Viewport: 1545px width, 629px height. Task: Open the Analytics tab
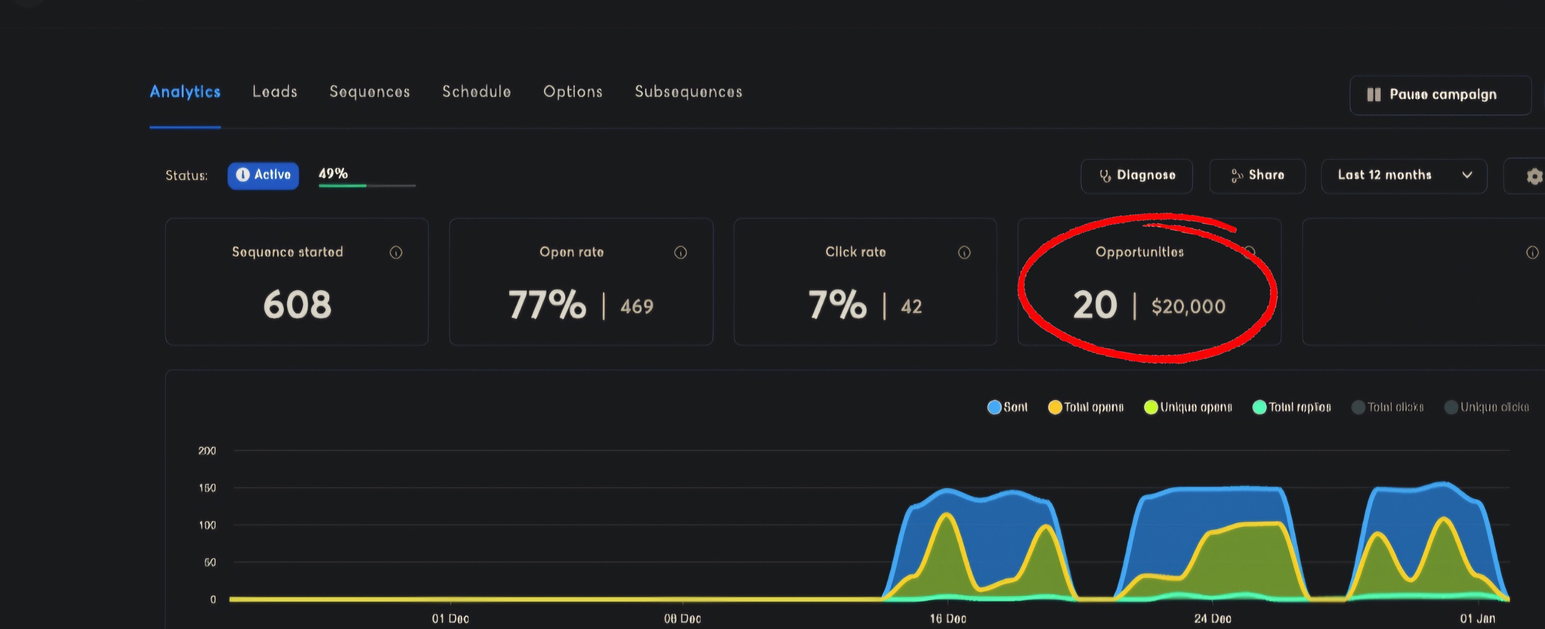tap(185, 92)
